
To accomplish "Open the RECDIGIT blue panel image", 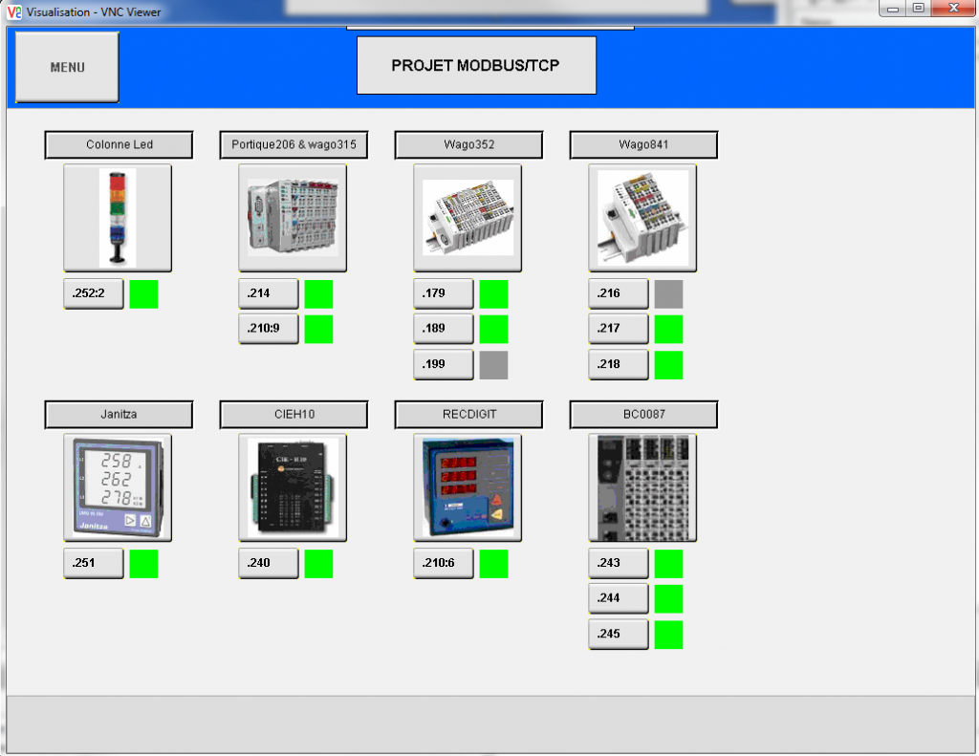I will point(468,487).
